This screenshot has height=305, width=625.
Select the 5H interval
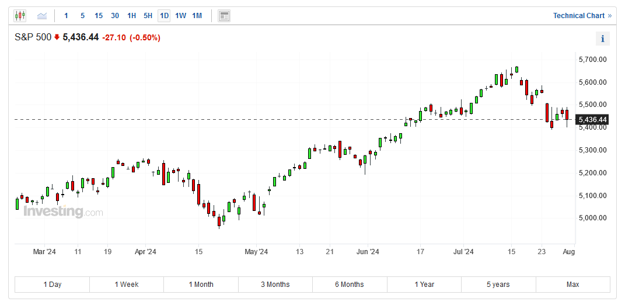point(148,16)
